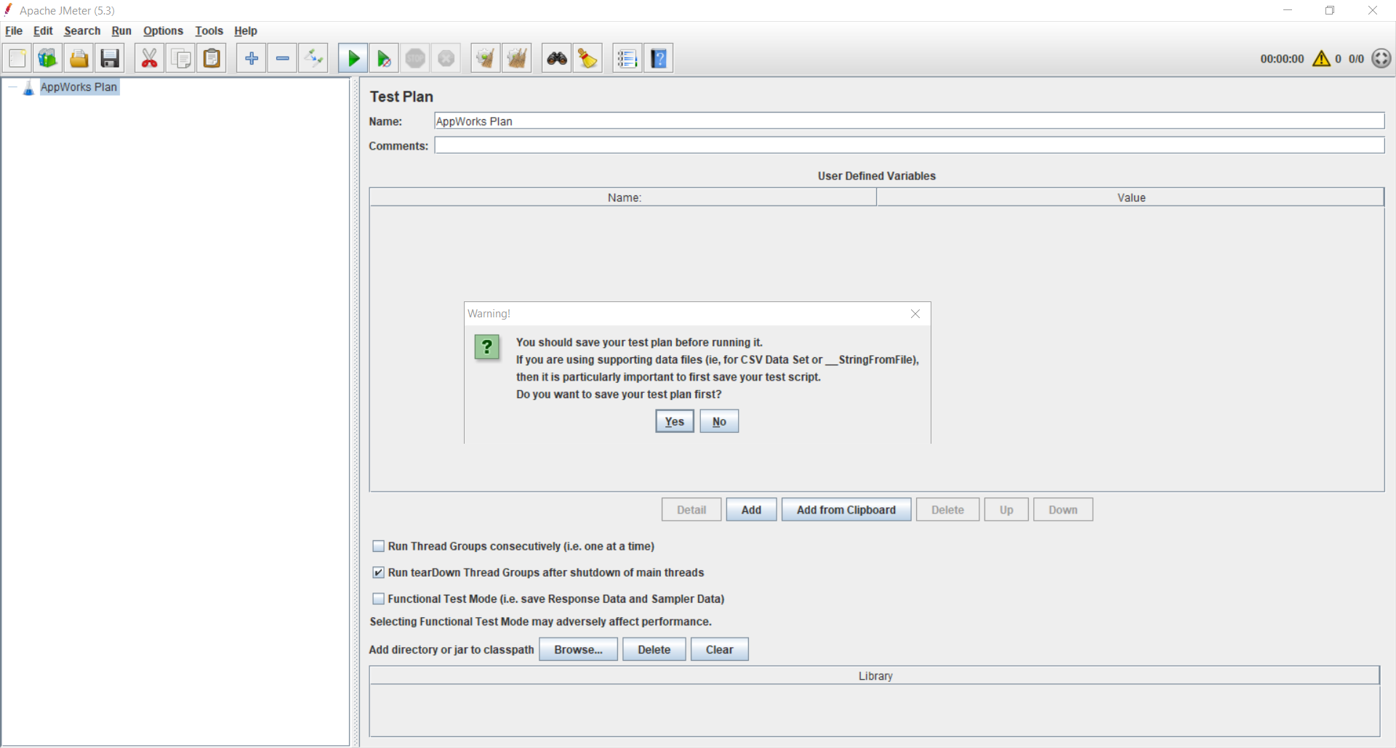The width and height of the screenshot is (1396, 748).
Task: Click the Comments input field
Action: coord(909,145)
